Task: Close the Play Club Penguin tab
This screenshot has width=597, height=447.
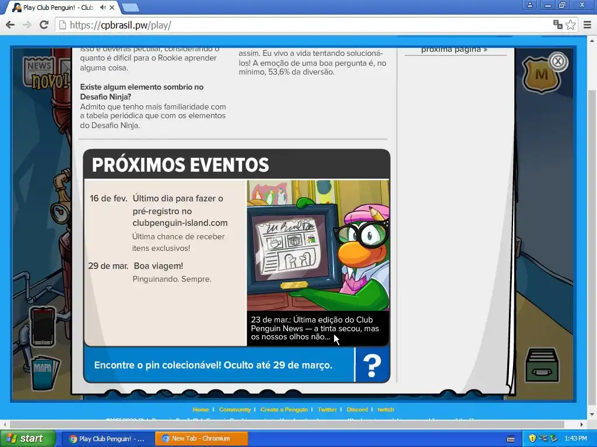Action: [x=112, y=8]
